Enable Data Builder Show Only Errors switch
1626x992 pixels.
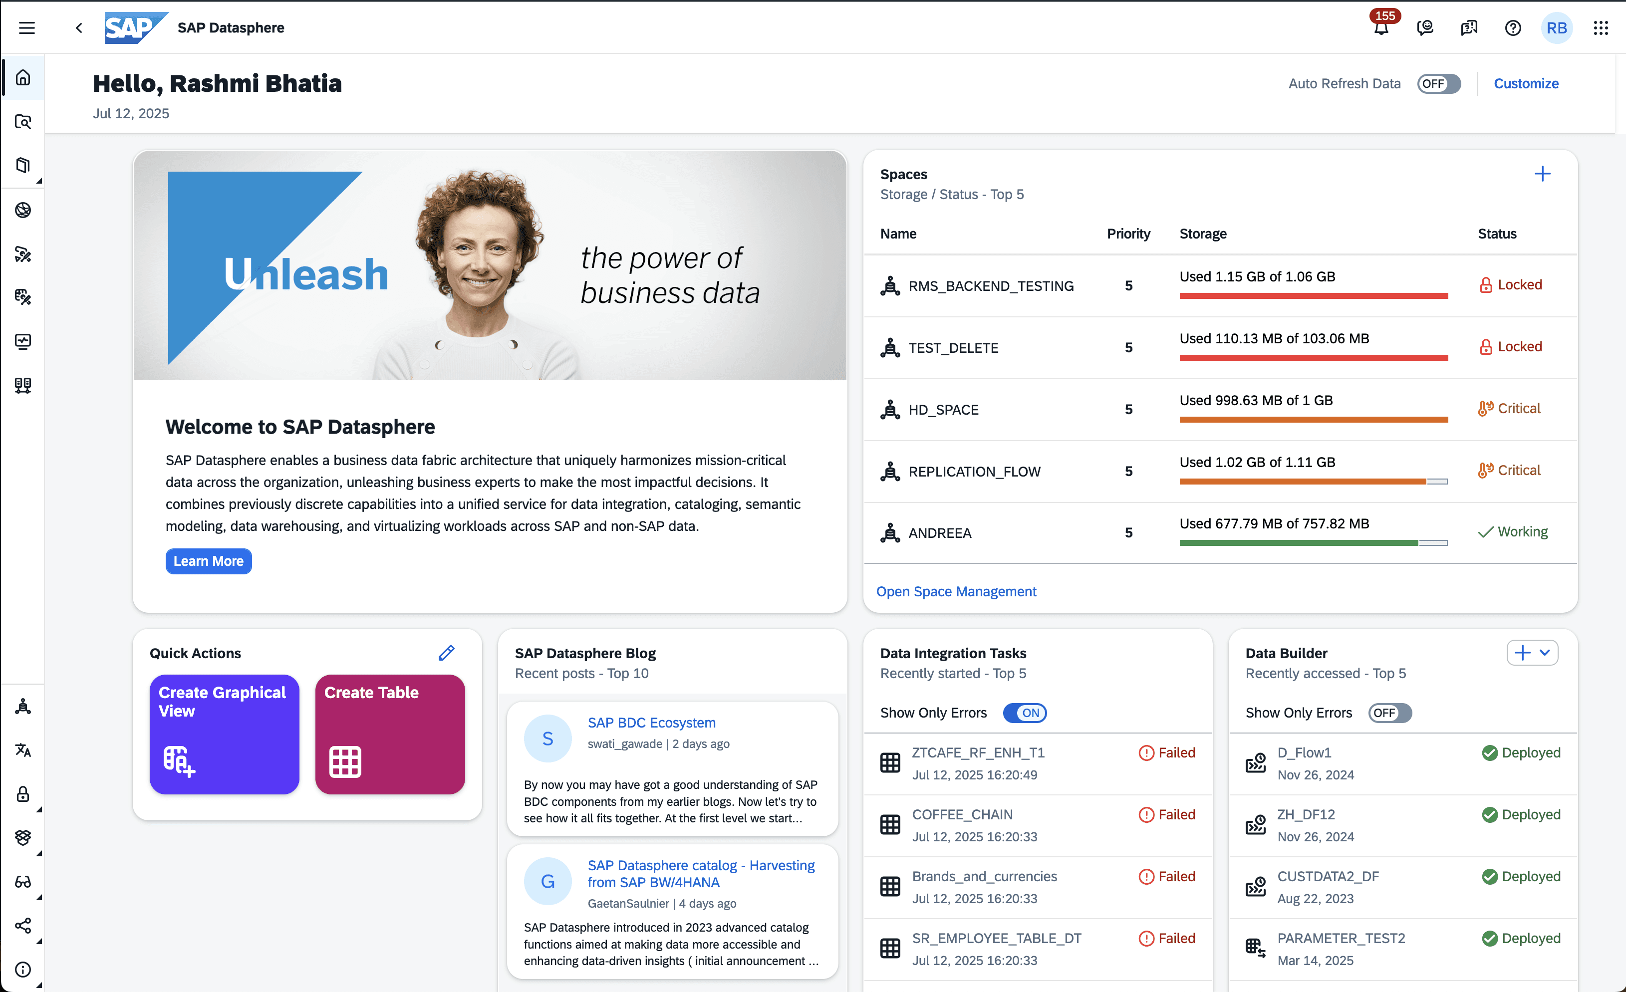pyautogui.click(x=1390, y=713)
